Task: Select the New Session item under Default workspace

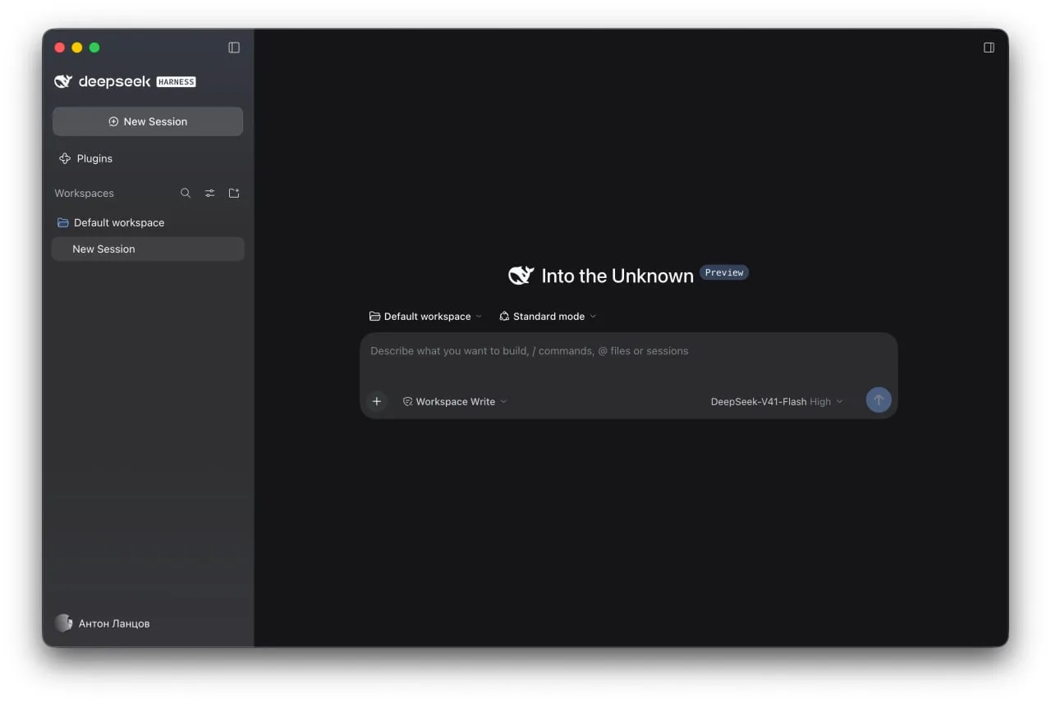Action: point(148,249)
